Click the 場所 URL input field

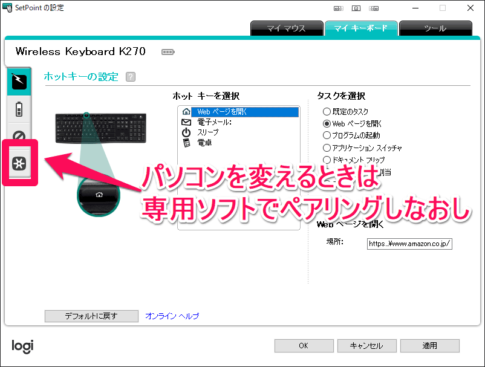click(x=409, y=244)
